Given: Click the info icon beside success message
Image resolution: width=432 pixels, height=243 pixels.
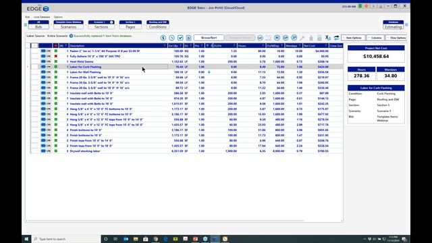Looking at the screenshot, I should pos(71,36).
